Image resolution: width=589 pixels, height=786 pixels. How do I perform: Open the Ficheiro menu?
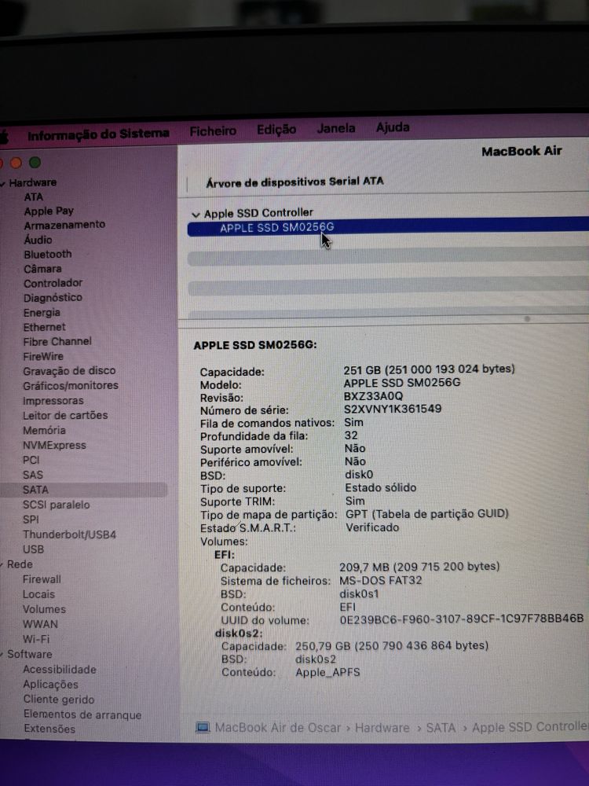pyautogui.click(x=213, y=130)
